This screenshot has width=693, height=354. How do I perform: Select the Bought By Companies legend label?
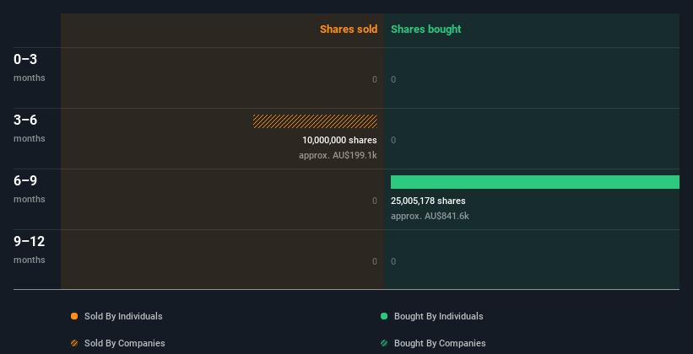[x=440, y=343]
